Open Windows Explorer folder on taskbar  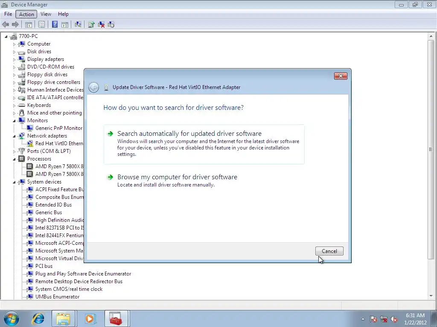pos(63,318)
